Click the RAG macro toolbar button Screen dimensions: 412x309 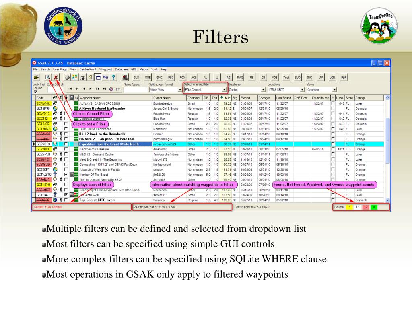240,78
